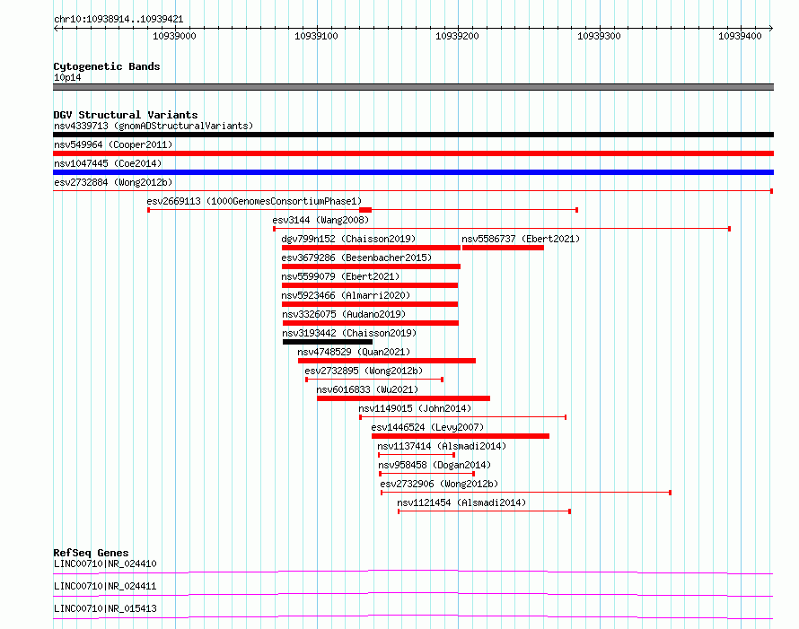Open the esv2732884 (Wong2012b) label

click(113, 182)
